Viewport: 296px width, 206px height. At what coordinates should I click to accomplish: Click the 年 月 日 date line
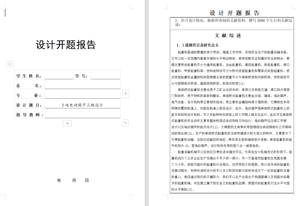tap(73, 180)
